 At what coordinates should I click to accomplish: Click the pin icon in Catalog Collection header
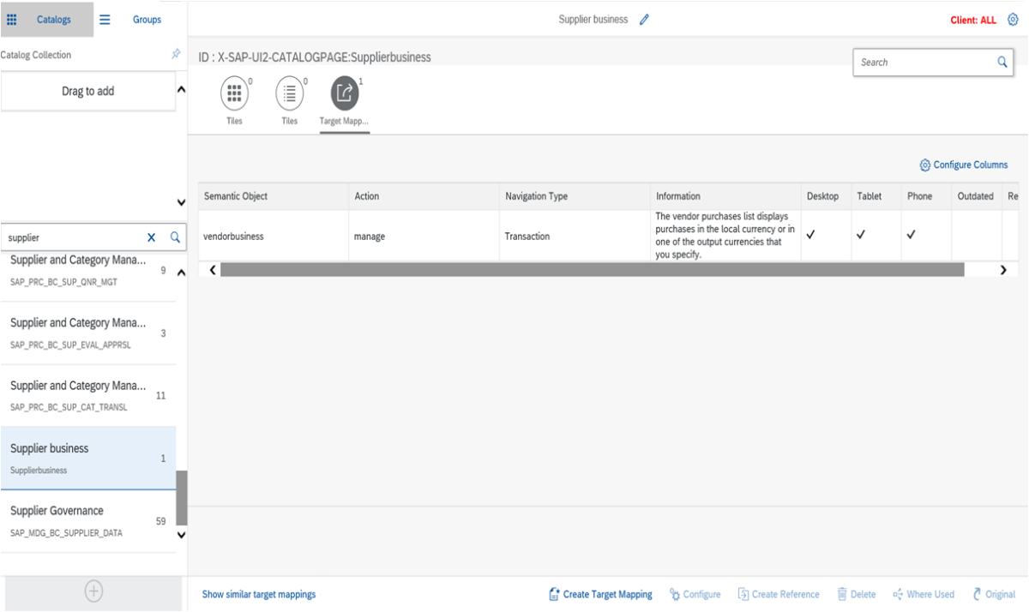pyautogui.click(x=176, y=54)
